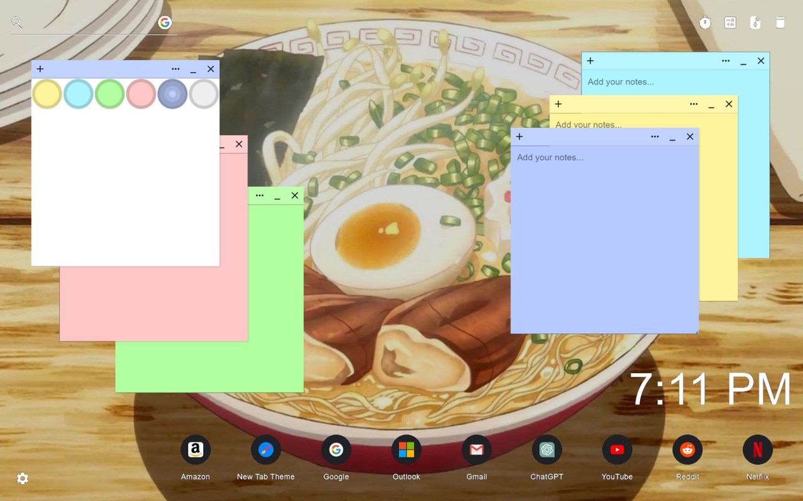Minimize the cyan sticky note
803x501 pixels.
click(x=743, y=61)
